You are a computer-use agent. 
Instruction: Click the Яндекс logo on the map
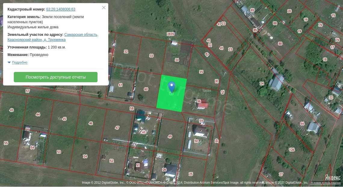click(332, 177)
